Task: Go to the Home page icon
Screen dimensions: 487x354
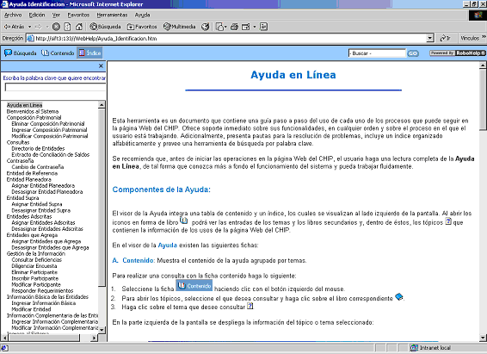Action: tap(79, 27)
